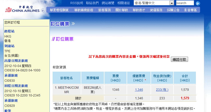The width and height of the screenshot is (211, 112).
Task: Open the 採購公告 menu
Action: [173, 10]
